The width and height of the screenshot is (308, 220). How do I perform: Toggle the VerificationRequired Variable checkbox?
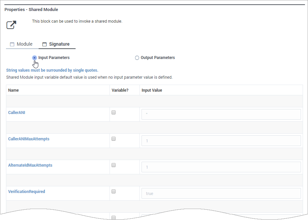114,191
